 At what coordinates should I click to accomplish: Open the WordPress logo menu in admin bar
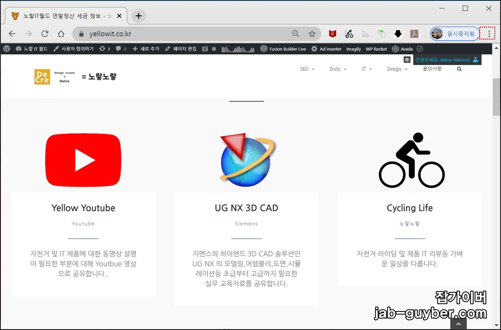[6, 49]
